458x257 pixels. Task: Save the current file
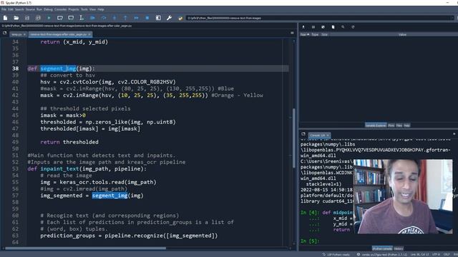tap(27, 18)
